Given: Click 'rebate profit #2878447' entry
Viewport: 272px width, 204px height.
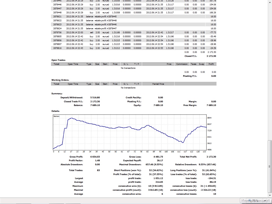Looking at the screenshot, I should [x=105, y=28].
